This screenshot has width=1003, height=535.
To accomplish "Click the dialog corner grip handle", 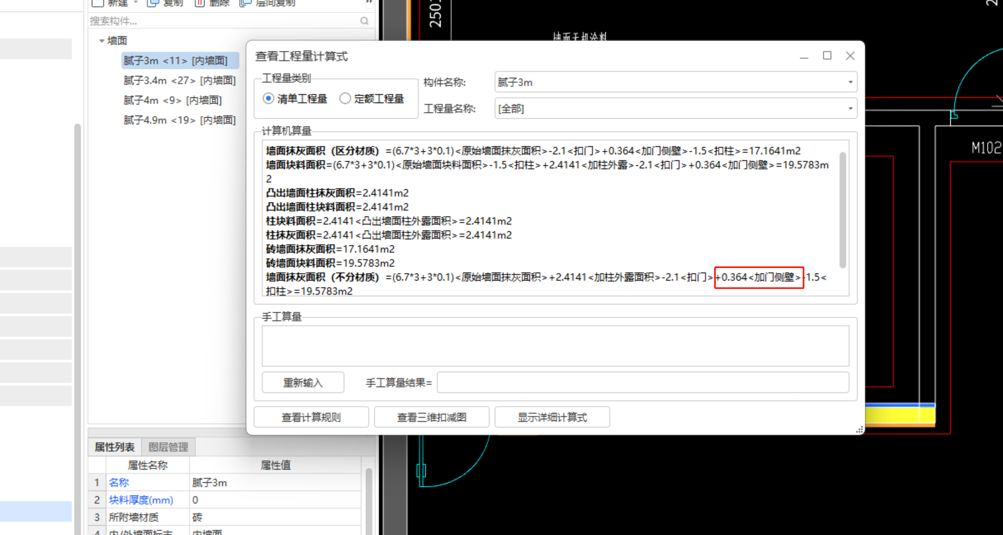I will [x=859, y=430].
